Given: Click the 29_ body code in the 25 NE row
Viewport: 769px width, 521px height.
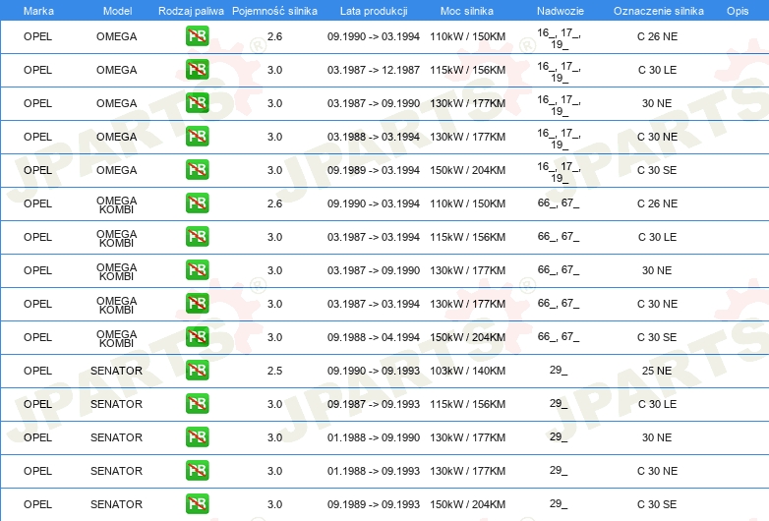Looking at the screenshot, I should click(x=559, y=370).
